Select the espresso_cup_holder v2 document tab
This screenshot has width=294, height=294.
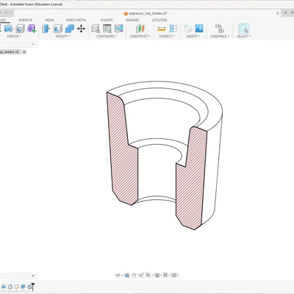(x=146, y=13)
